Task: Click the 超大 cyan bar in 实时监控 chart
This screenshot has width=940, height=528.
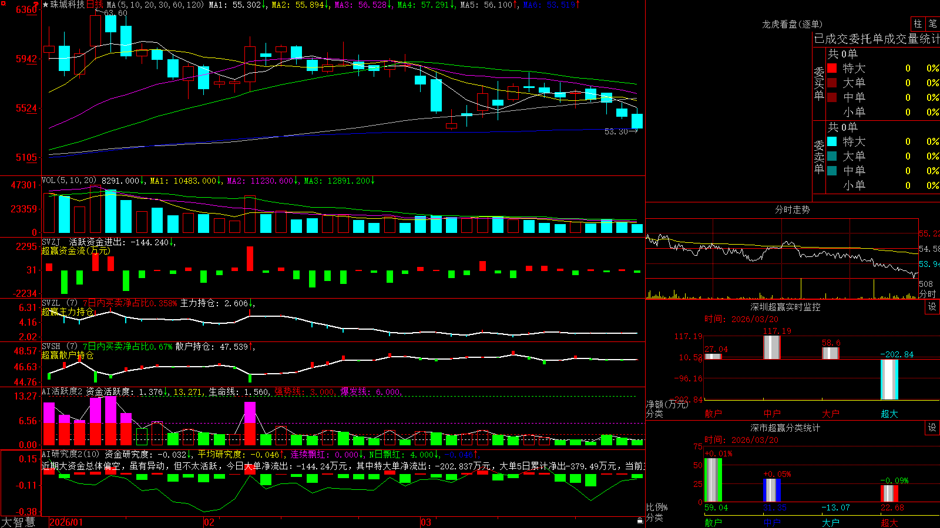Action: pyautogui.click(x=889, y=380)
